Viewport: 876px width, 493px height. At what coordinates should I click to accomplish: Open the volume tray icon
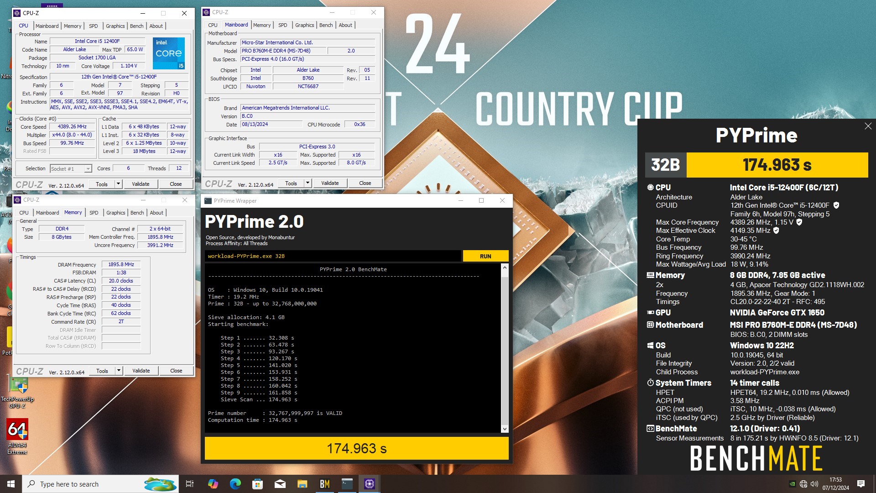click(x=814, y=484)
